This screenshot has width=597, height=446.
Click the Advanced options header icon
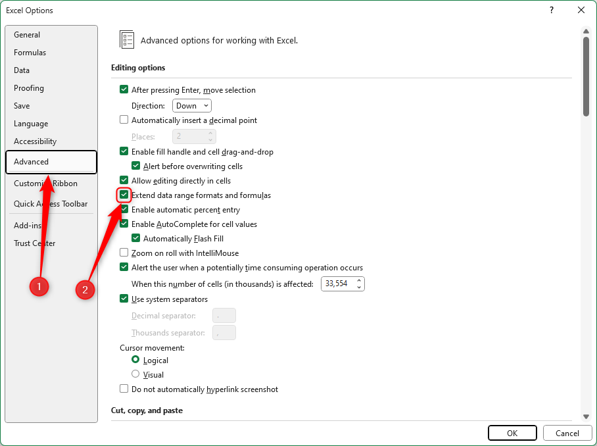127,39
